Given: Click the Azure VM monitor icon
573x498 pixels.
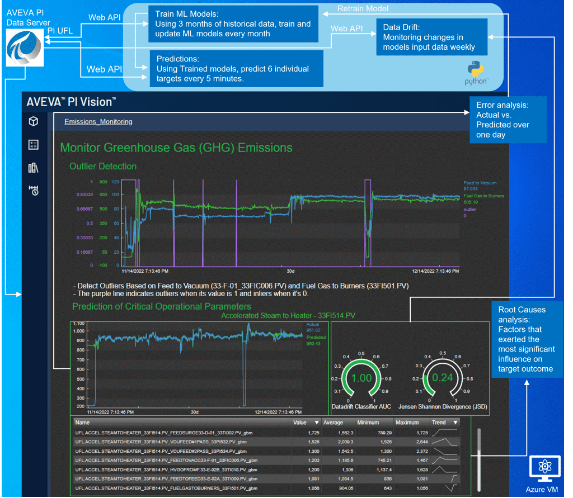Looking at the screenshot, I should click(545, 468).
